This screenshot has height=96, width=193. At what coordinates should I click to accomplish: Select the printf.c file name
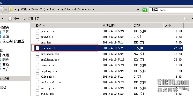pos(47,37)
